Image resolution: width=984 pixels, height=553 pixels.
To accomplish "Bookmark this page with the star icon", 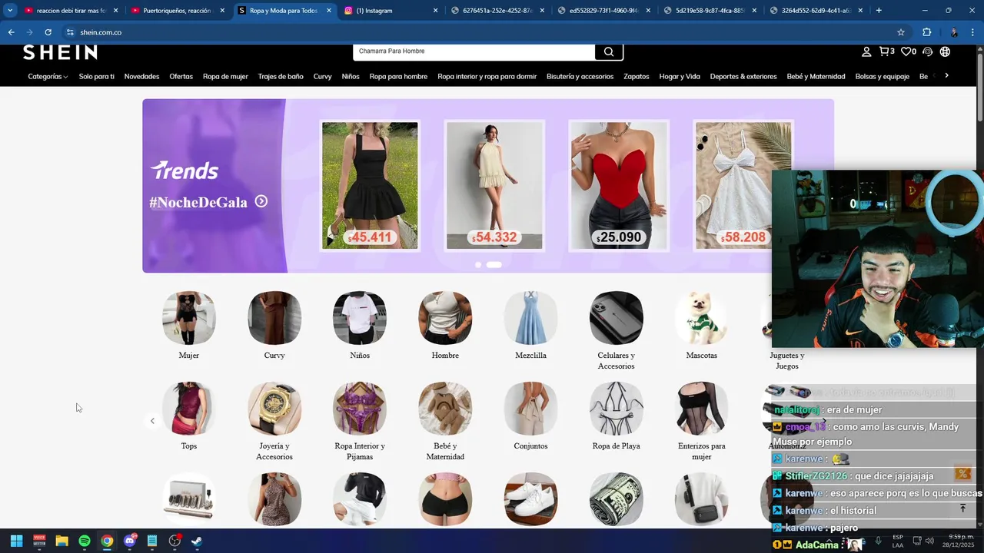I will [x=901, y=32].
